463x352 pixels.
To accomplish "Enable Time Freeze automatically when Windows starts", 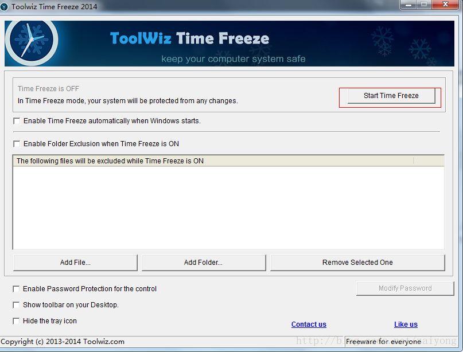I will (x=17, y=121).
